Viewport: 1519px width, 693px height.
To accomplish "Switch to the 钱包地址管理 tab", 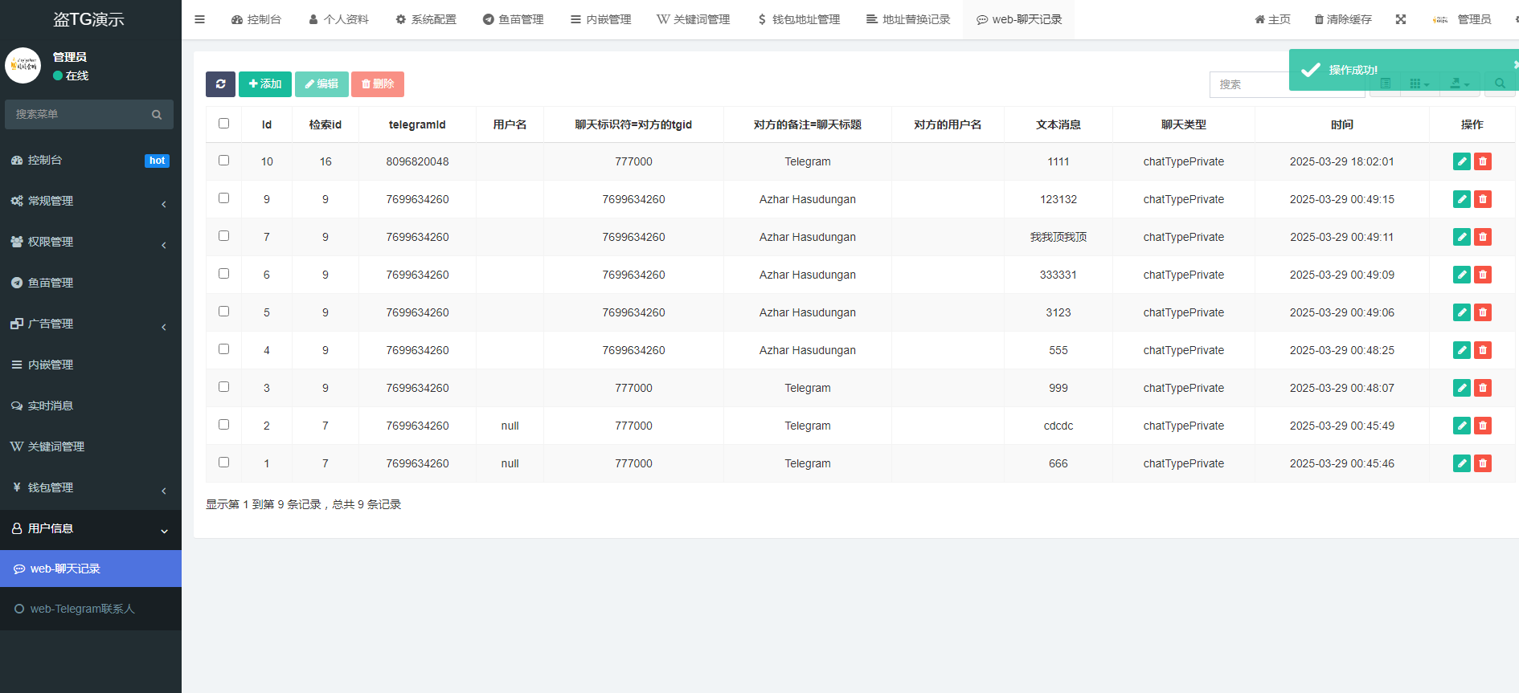I will pyautogui.click(x=798, y=19).
